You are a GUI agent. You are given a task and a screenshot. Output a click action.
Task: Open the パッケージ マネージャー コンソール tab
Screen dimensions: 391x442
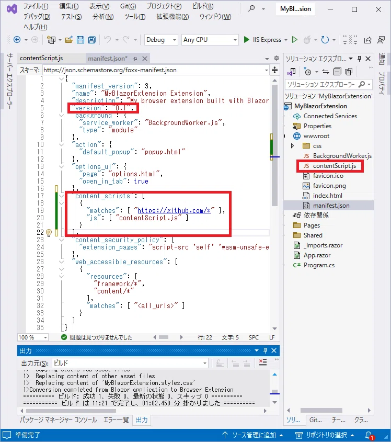coord(59,420)
